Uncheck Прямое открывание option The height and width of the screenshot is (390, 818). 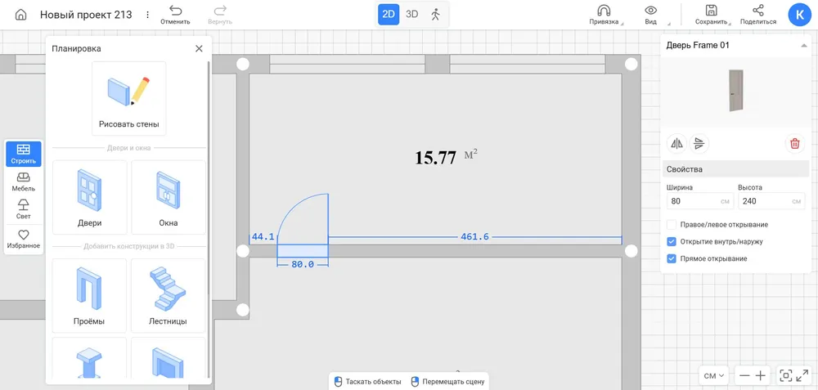[x=672, y=258]
